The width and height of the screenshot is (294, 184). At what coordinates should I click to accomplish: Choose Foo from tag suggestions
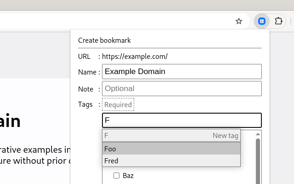tap(171, 149)
